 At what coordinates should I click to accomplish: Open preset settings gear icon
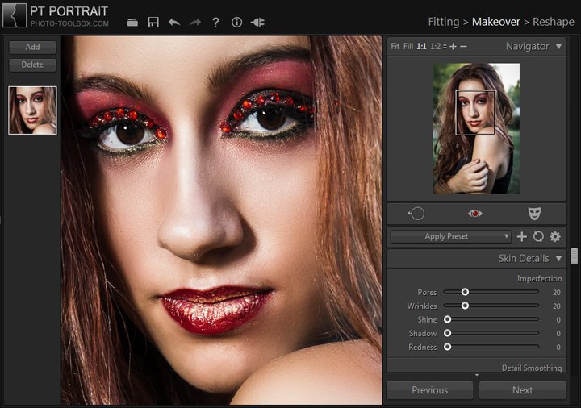(x=555, y=236)
